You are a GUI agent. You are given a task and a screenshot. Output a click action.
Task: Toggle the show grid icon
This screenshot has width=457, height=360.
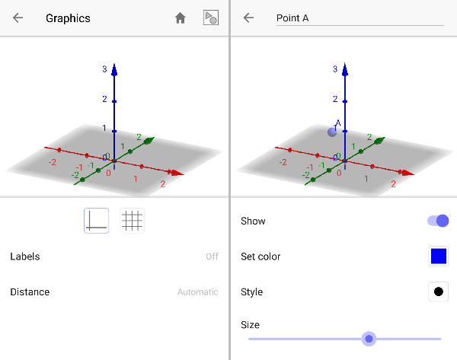coord(133,221)
